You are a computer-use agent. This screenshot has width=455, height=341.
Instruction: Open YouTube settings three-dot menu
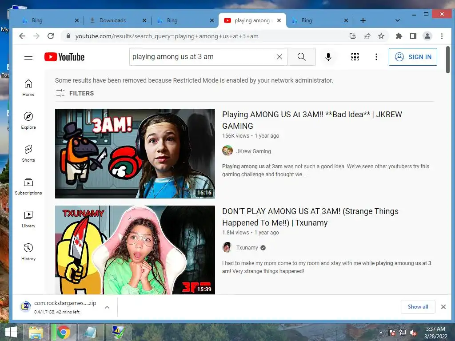[x=376, y=57]
